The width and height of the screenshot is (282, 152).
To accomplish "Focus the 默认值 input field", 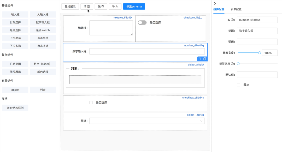I will 257,75.
